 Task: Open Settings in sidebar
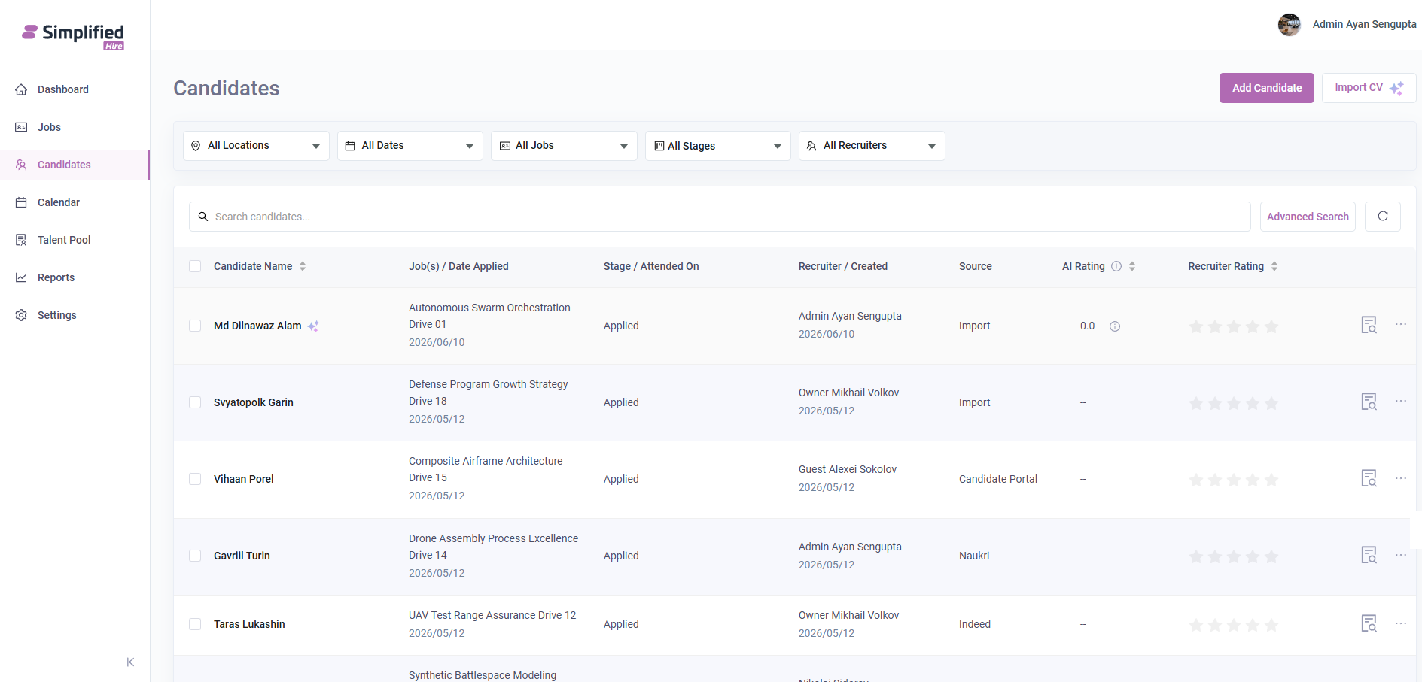[x=75, y=315]
